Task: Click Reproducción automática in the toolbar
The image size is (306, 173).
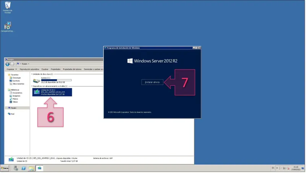Action: coord(30,69)
